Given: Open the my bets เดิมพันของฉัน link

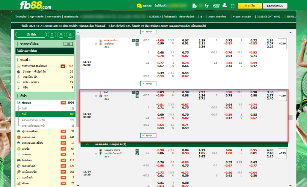Looking at the screenshot, I should (71, 17).
